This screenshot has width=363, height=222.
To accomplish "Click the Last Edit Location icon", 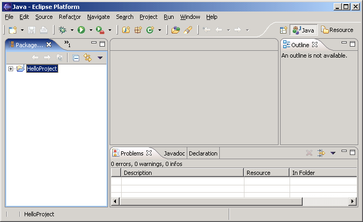I will coord(207,30).
